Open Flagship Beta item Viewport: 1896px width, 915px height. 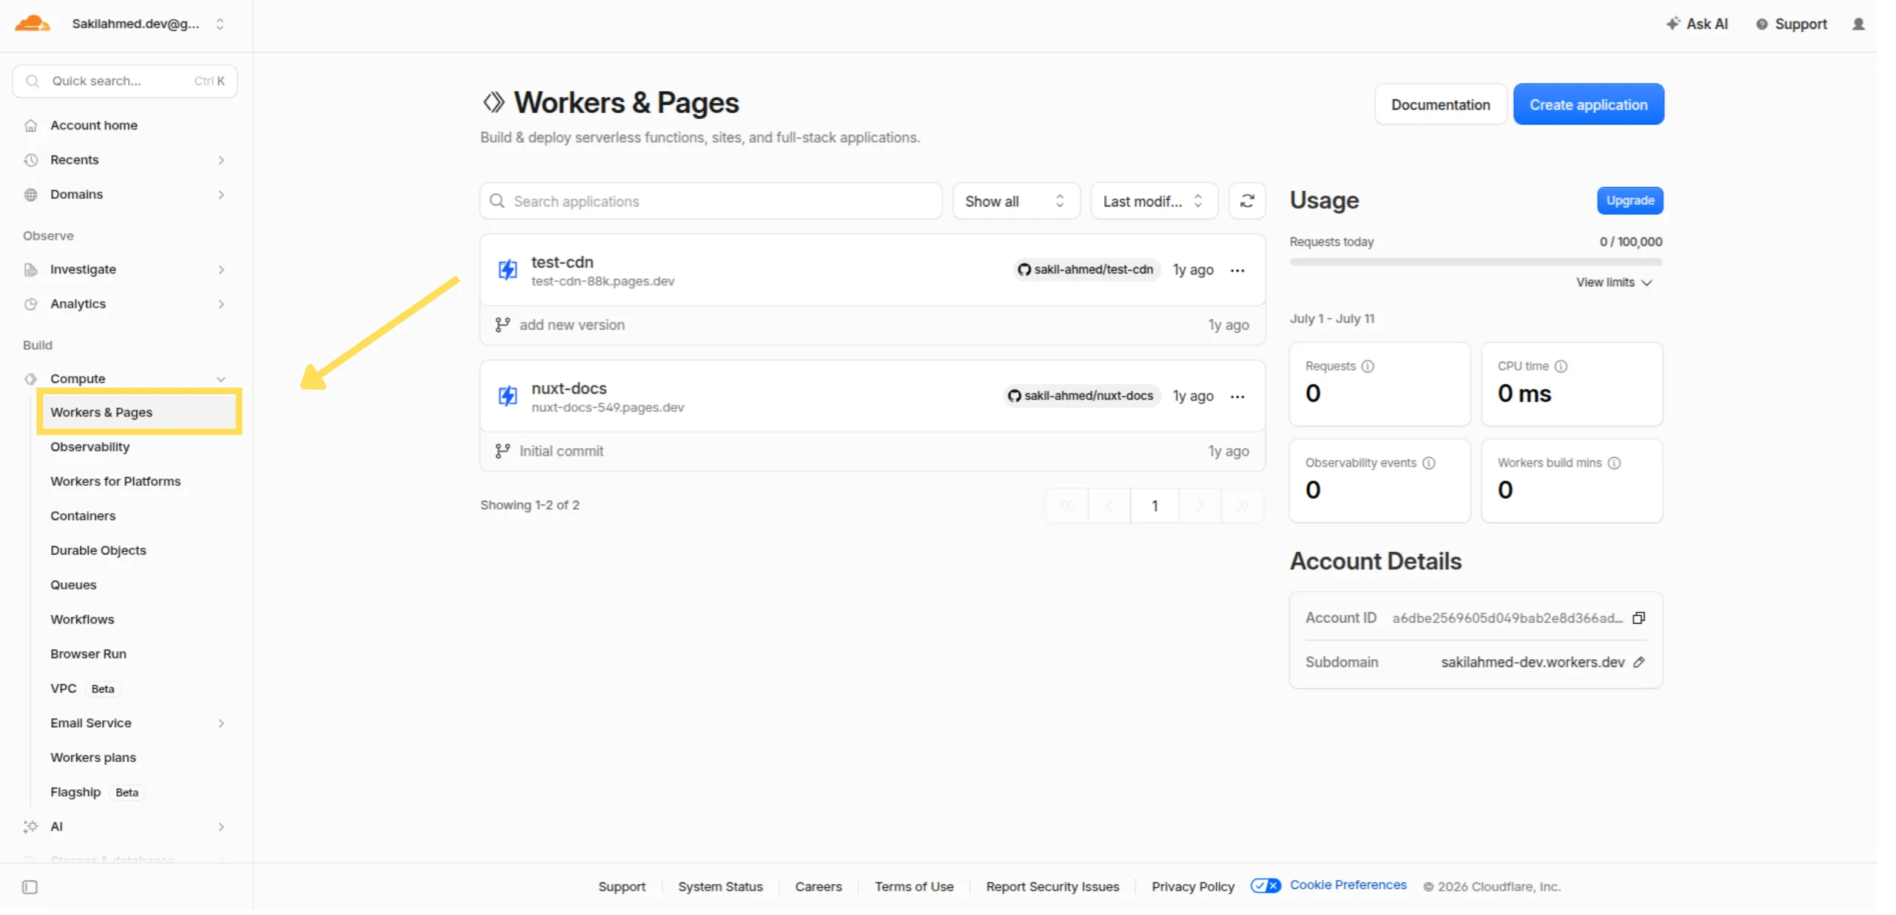[96, 793]
